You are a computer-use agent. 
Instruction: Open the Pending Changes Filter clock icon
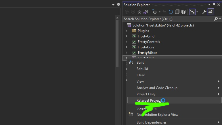[154, 12]
